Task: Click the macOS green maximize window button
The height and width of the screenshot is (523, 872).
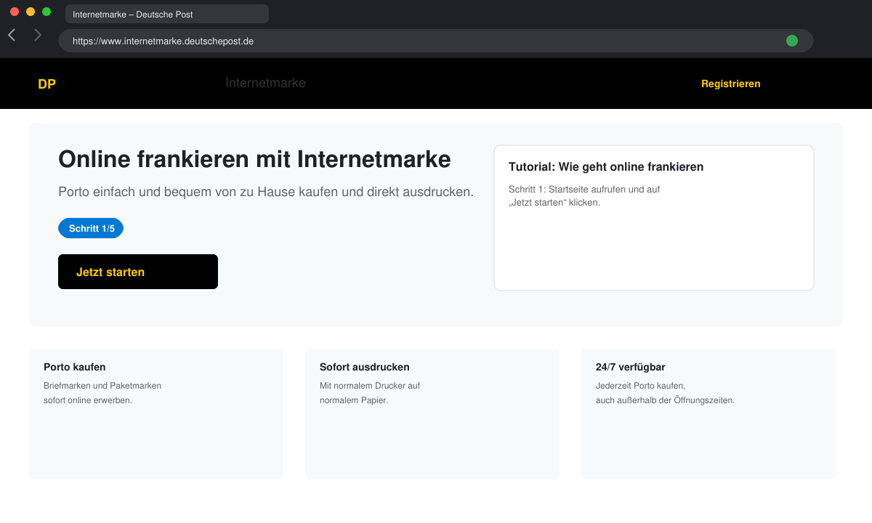Action: pyautogui.click(x=47, y=12)
